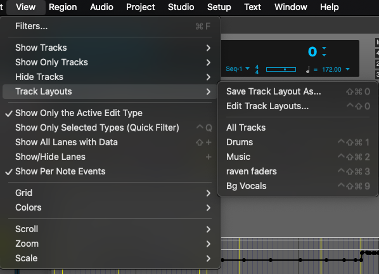
Task: Click the 4/4 time signature
Action: coord(257,69)
